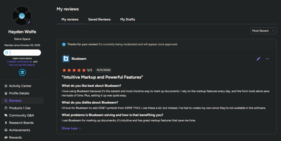Open the review's three-dot more menu

(268, 59)
